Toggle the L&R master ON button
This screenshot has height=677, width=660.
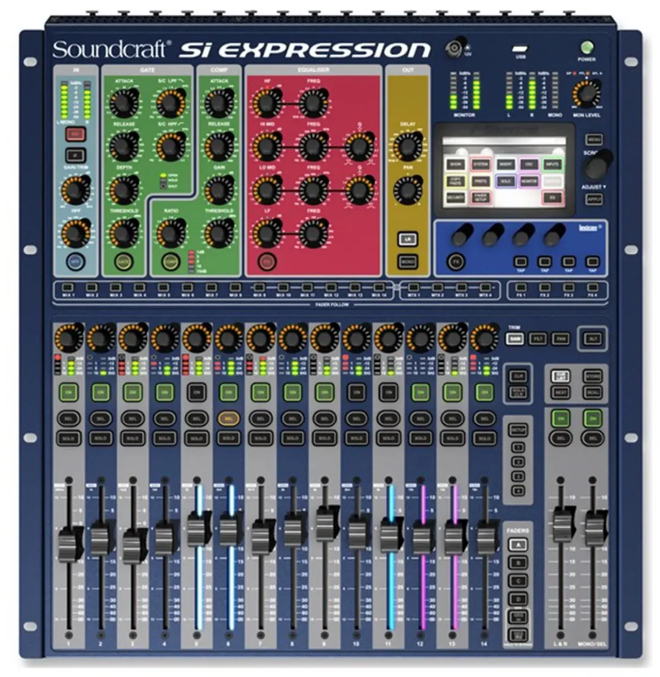[x=561, y=419]
